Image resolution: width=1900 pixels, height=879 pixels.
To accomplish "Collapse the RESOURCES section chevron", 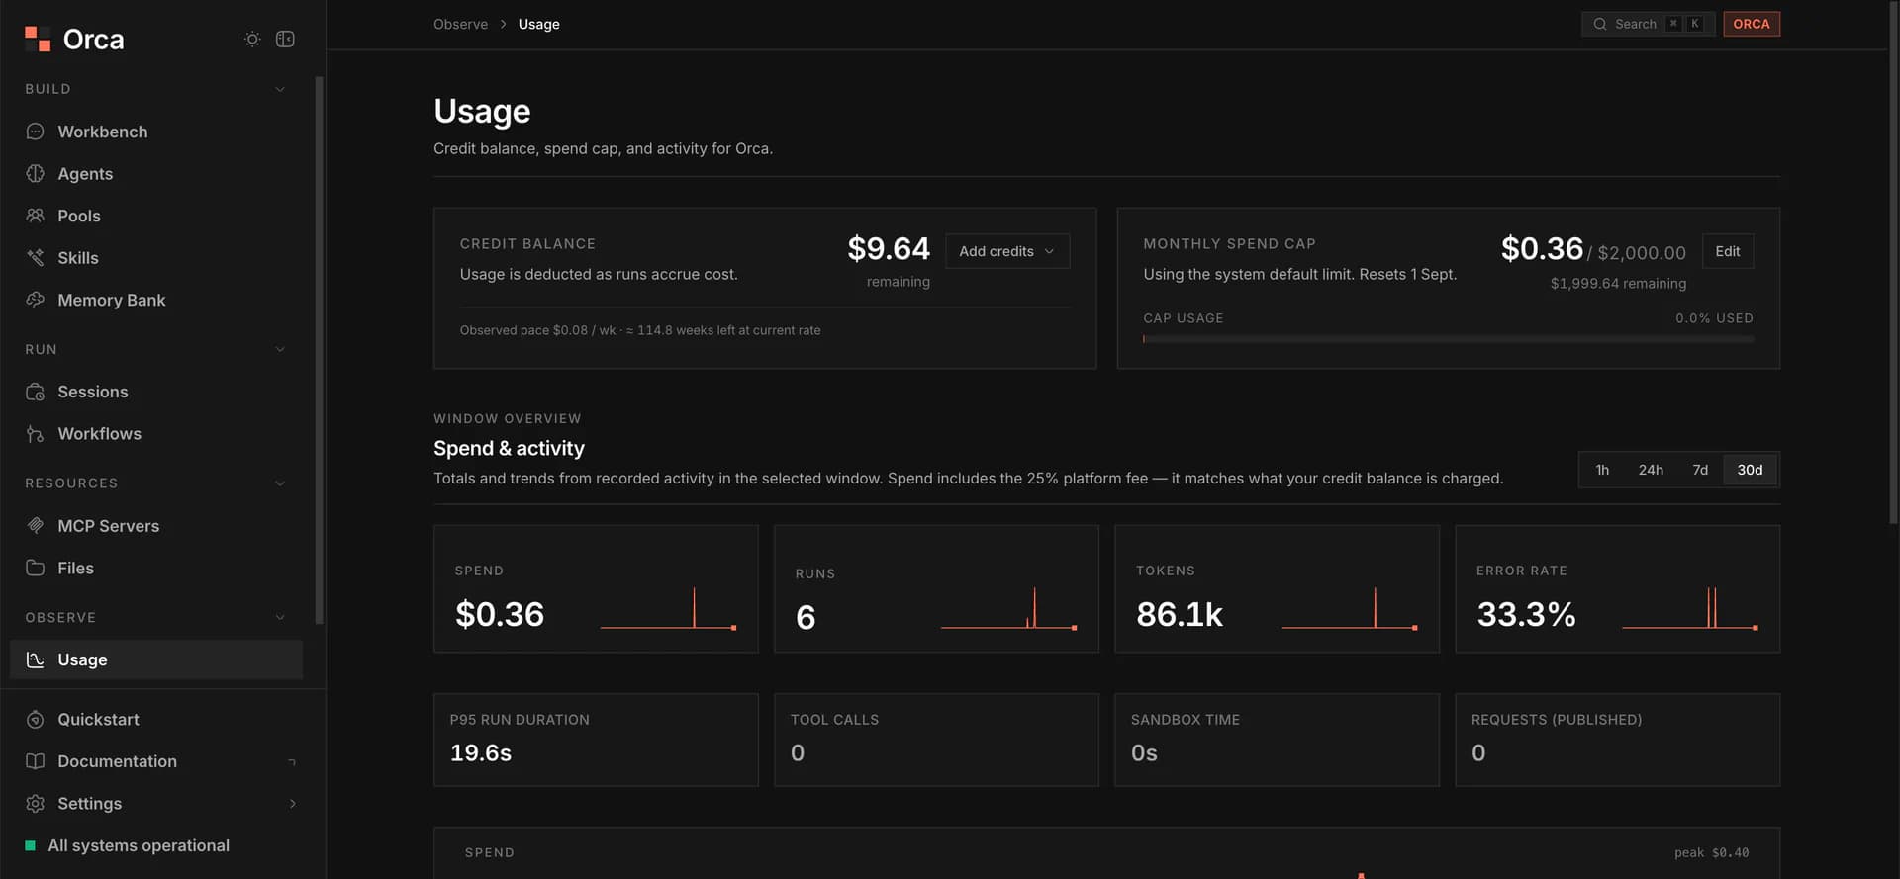I will (x=280, y=483).
